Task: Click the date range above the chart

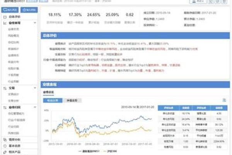Action: coord(138,107)
